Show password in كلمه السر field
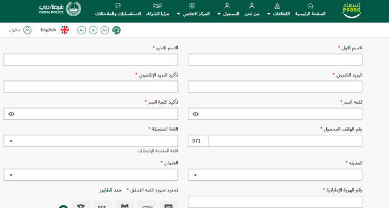The width and height of the screenshot is (389, 208). (196, 114)
